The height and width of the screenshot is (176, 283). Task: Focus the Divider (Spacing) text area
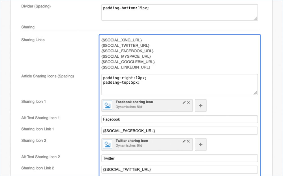click(x=180, y=12)
